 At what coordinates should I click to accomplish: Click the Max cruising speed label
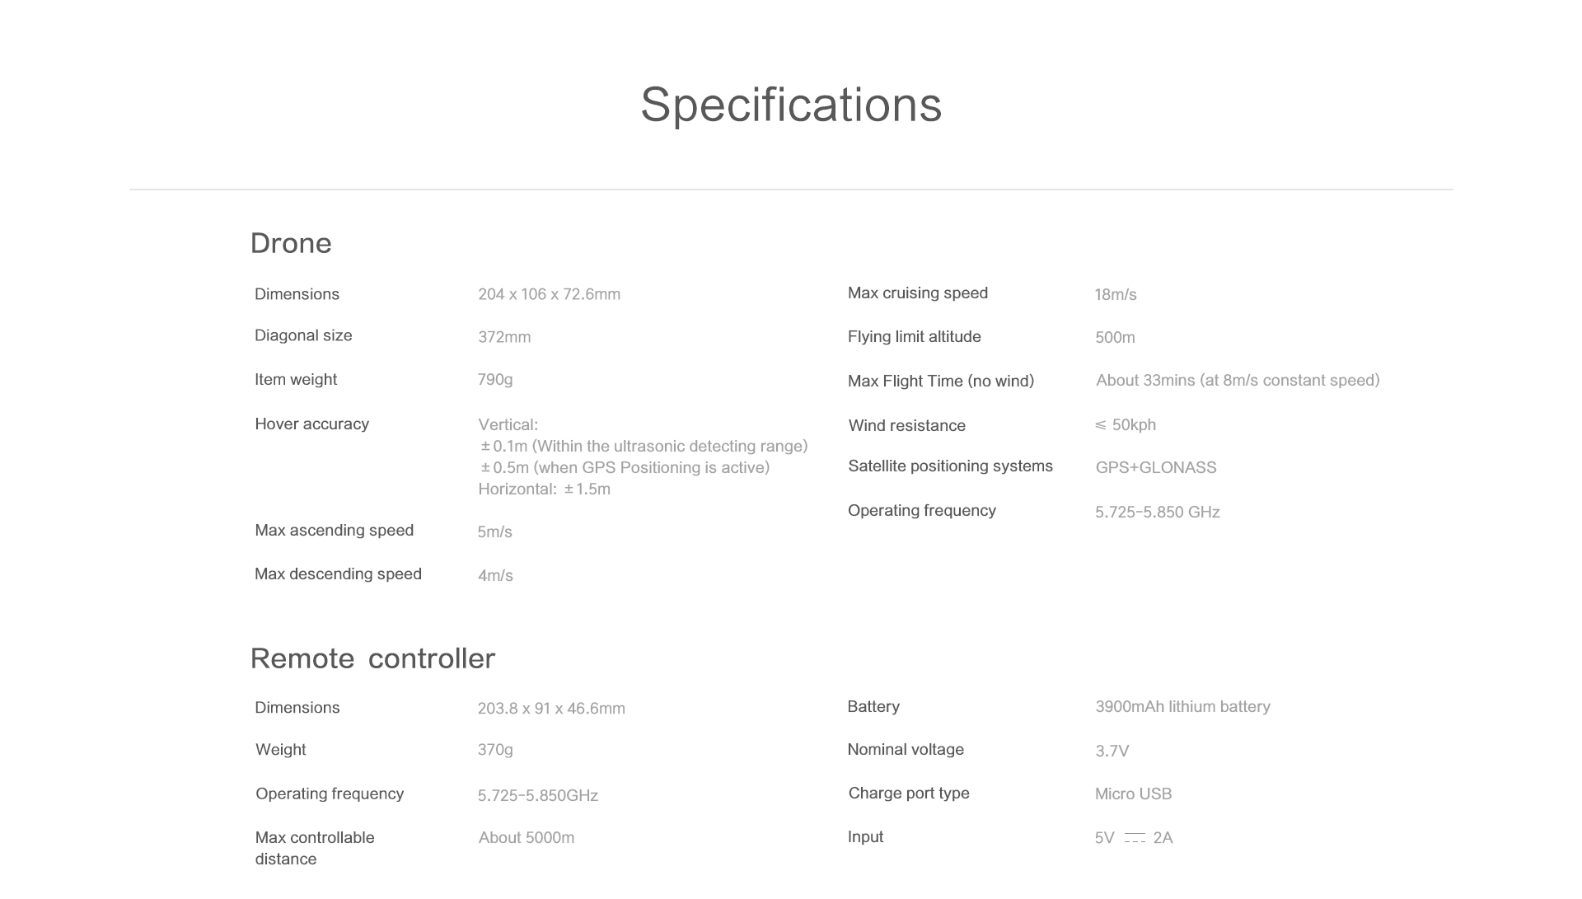(x=917, y=293)
